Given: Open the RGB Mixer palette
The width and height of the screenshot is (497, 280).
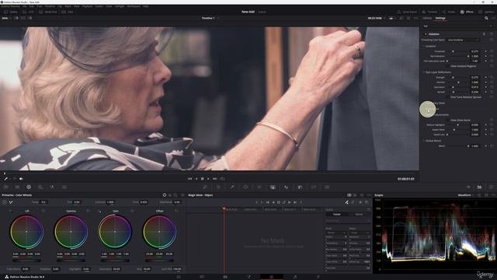Looking at the screenshot, I should pos(52,187).
